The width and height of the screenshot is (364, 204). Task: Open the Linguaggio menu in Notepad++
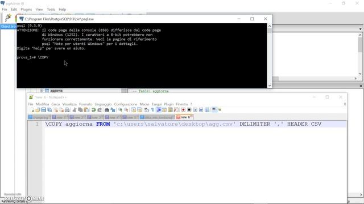pyautogui.click(x=103, y=104)
